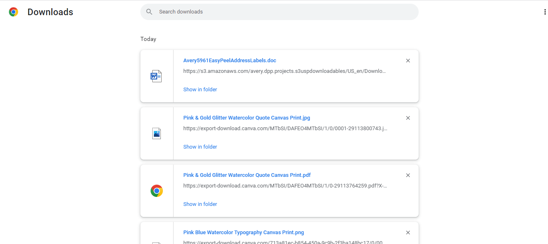Image resolution: width=548 pixels, height=244 pixels.
Task: Open Pink & Gold Glitter Canvas Print.jpg
Action: [247, 118]
